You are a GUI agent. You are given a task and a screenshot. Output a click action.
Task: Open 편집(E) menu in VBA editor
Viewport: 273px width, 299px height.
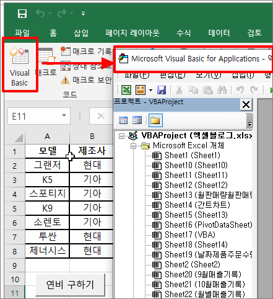173,76
